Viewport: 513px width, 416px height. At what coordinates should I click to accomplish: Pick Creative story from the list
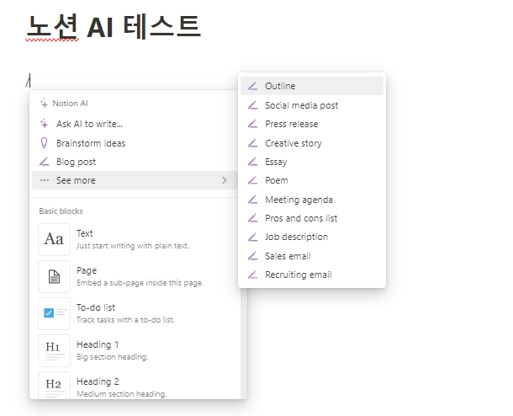coord(293,143)
